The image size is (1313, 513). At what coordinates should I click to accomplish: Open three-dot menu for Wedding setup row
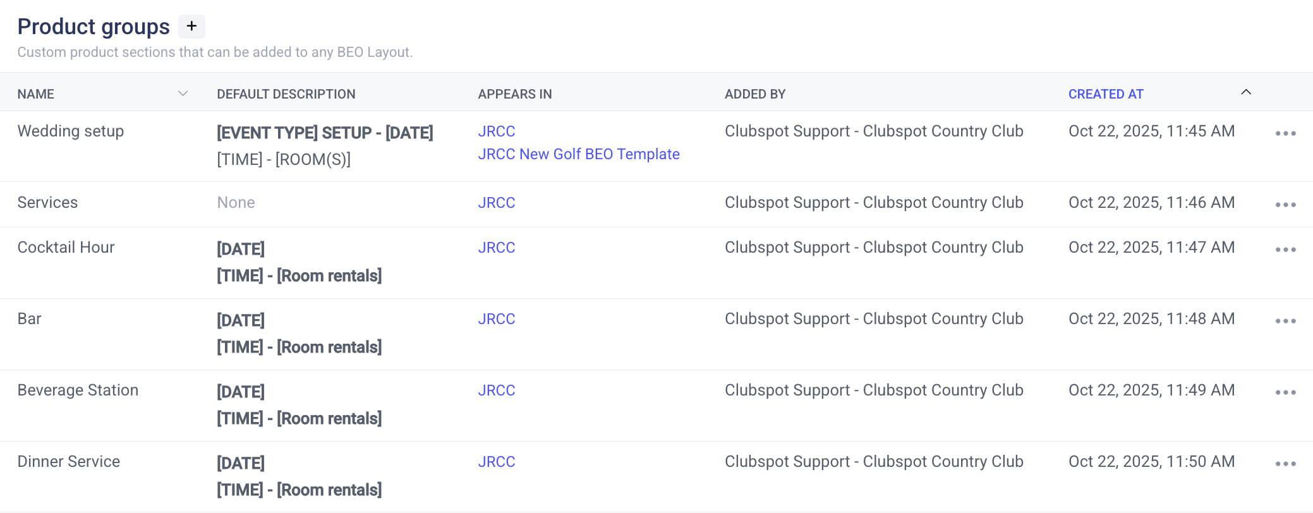click(1285, 133)
